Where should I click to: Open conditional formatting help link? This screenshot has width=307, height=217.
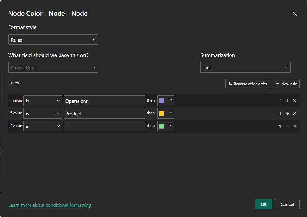50,205
